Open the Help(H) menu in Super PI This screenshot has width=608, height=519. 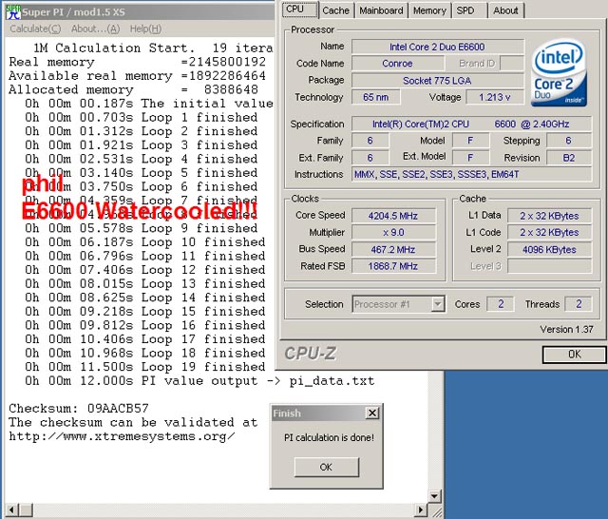click(145, 29)
